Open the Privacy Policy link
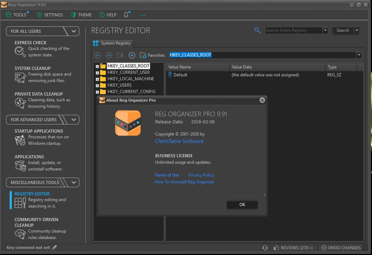 (201, 175)
